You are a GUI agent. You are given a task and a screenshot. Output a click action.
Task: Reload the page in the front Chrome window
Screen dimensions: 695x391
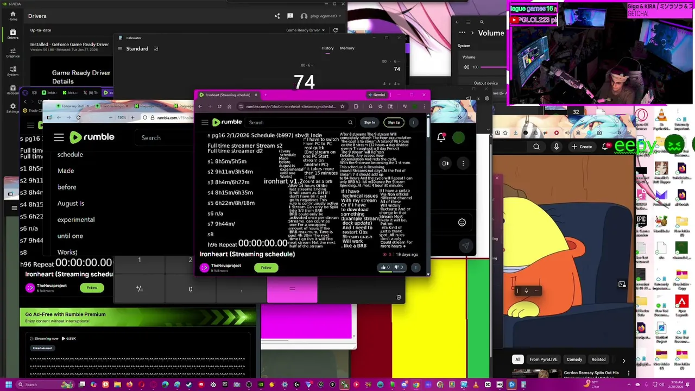pyautogui.click(x=220, y=106)
